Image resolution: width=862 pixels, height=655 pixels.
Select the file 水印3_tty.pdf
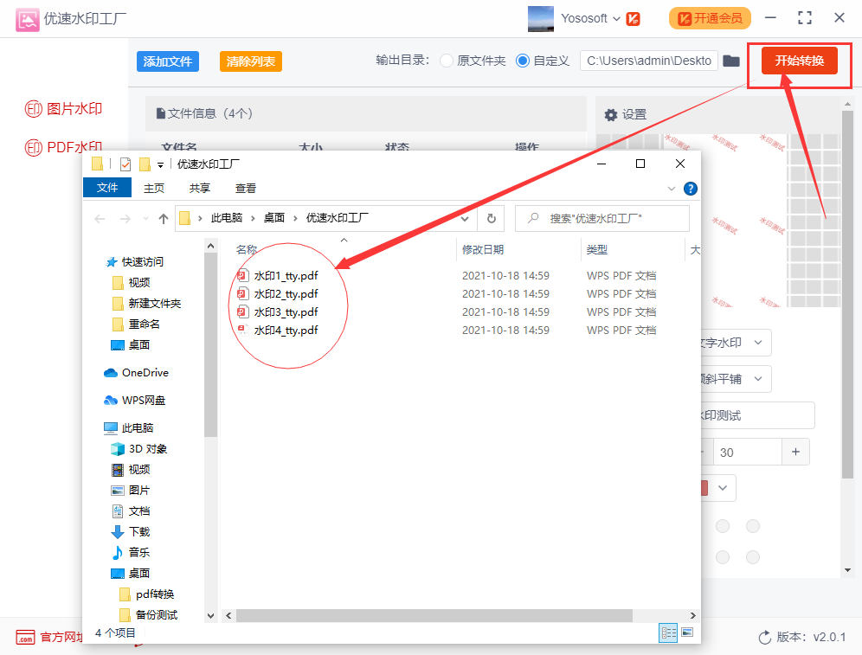click(278, 311)
